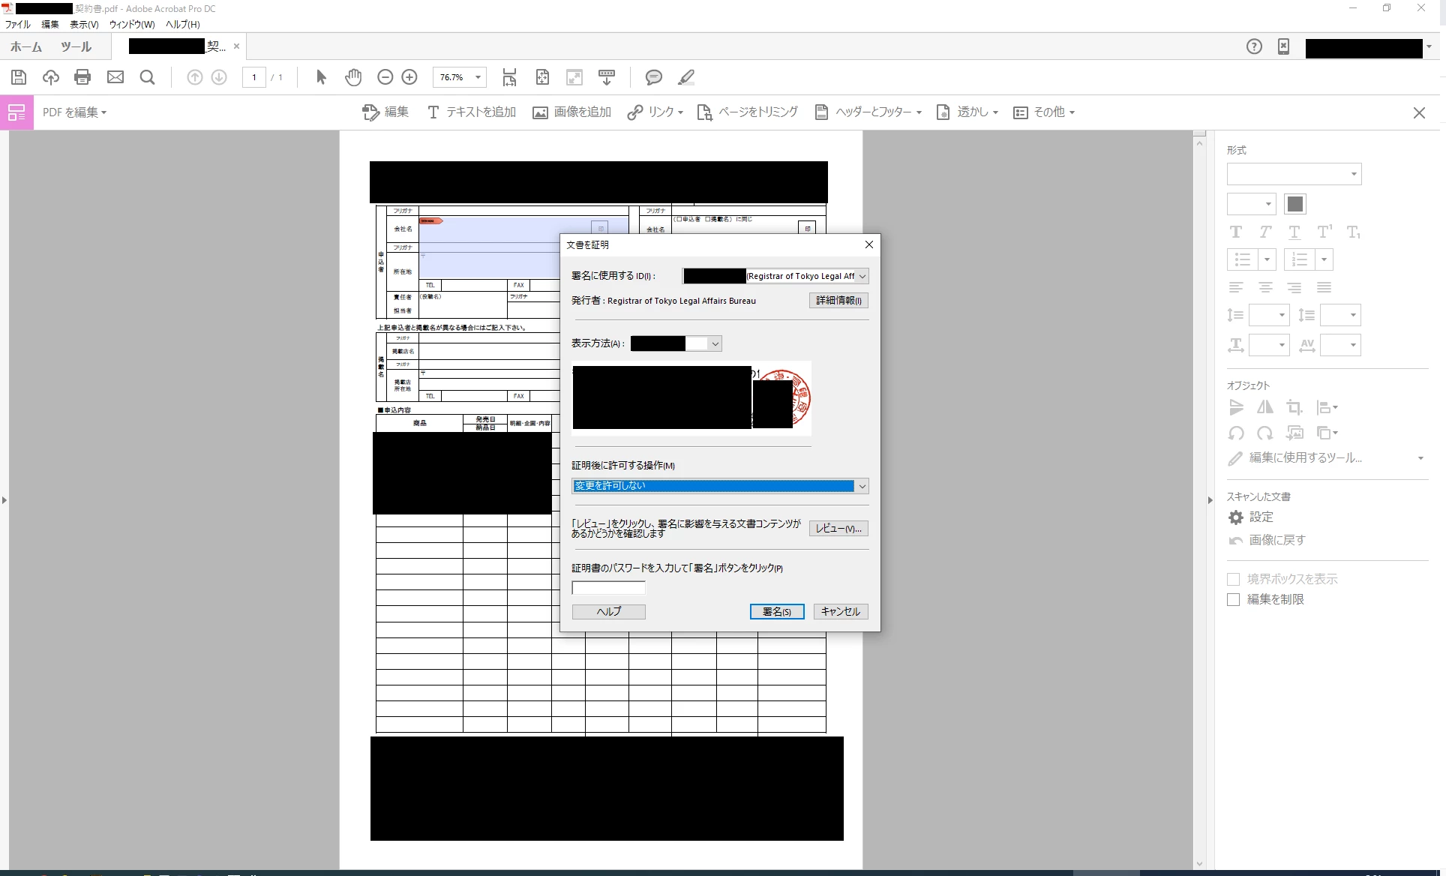Open the zoom percentage dropdown
Screen dimensions: 1446x876
click(478, 77)
